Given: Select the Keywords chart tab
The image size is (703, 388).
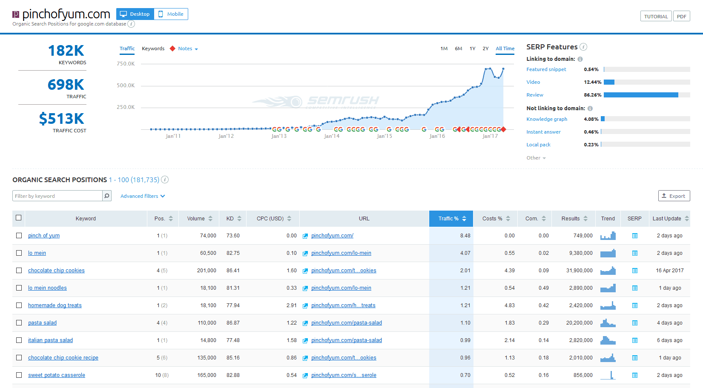Looking at the screenshot, I should pyautogui.click(x=153, y=48).
